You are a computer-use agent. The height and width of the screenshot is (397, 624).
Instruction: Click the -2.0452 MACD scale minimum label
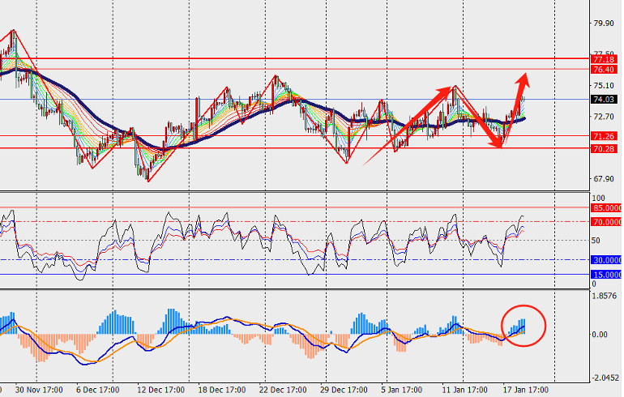coord(604,378)
